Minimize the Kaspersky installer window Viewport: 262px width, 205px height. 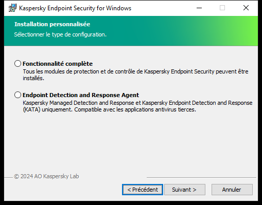199,8
